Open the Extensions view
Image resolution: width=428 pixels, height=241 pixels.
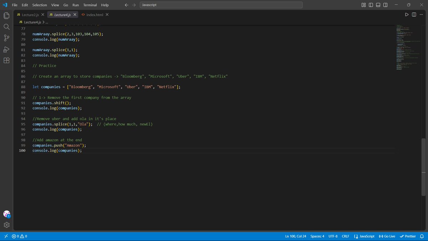pyautogui.click(x=6, y=60)
